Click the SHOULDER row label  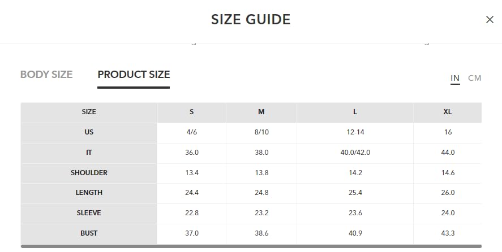pos(89,173)
